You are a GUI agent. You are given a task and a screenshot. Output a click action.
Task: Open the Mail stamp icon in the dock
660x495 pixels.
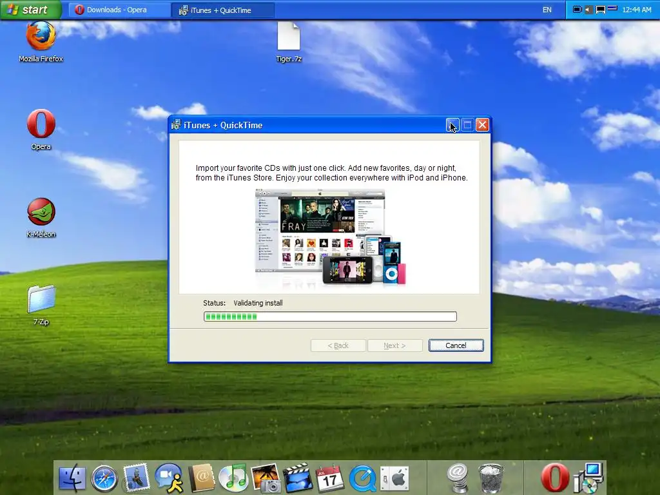[x=136, y=478]
